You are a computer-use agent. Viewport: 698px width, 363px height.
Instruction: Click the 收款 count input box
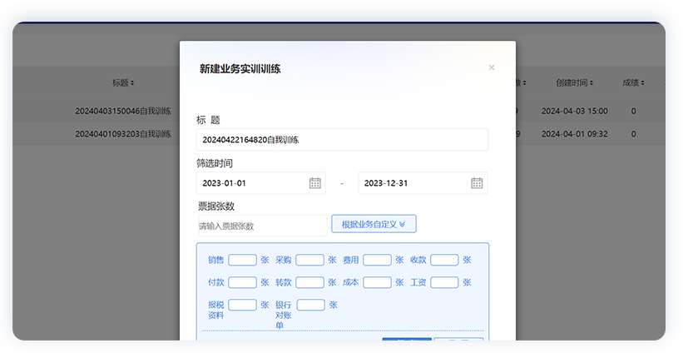click(444, 260)
